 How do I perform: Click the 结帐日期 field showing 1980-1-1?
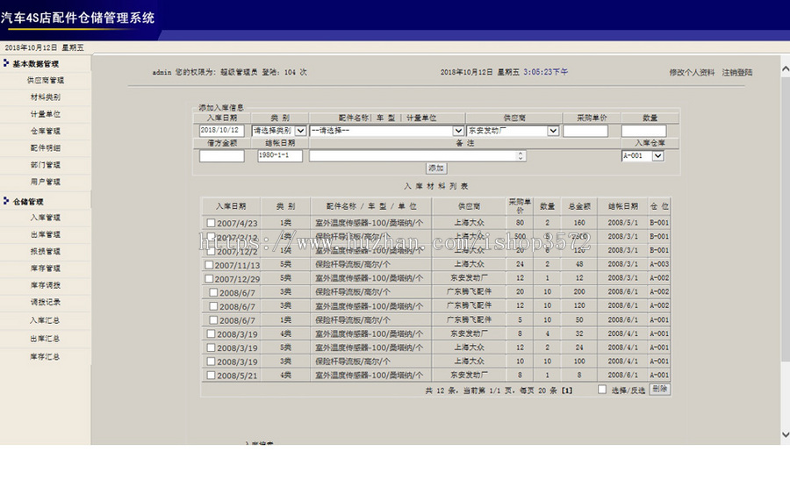(280, 155)
